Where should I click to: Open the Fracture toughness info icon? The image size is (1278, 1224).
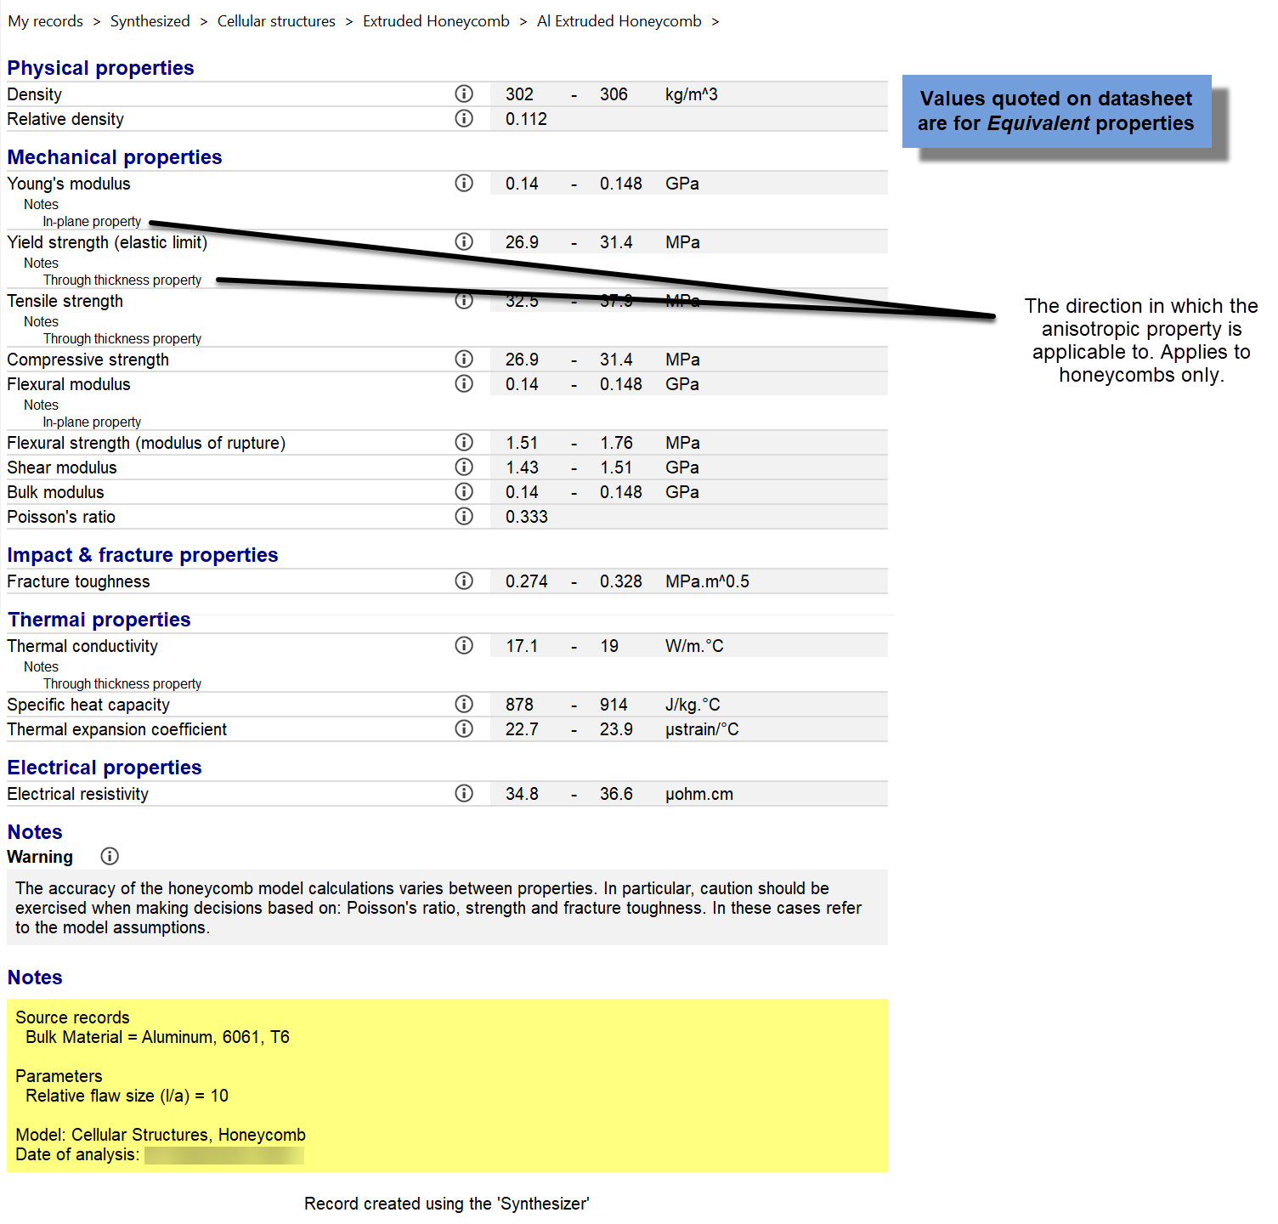[x=464, y=581]
